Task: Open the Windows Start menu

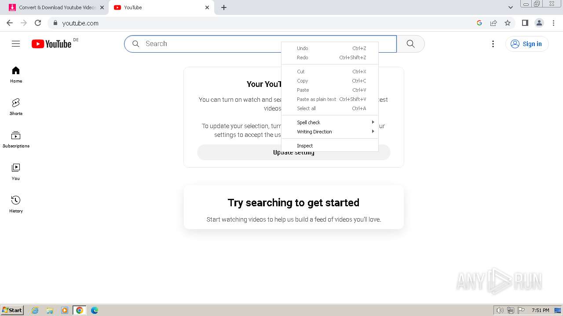Action: pyautogui.click(x=12, y=310)
